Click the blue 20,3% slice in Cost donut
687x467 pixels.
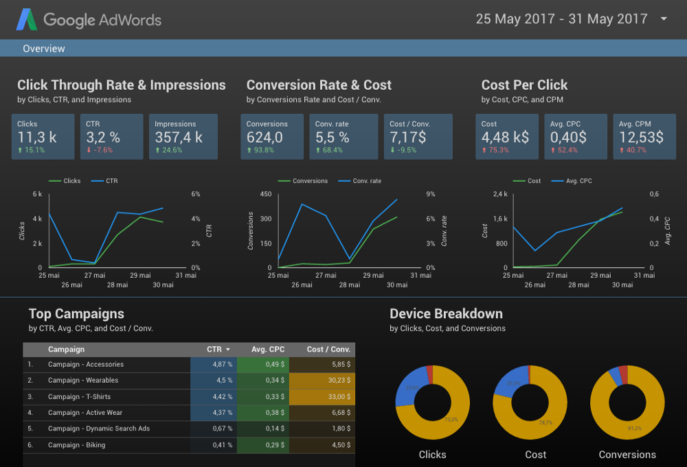(x=511, y=382)
